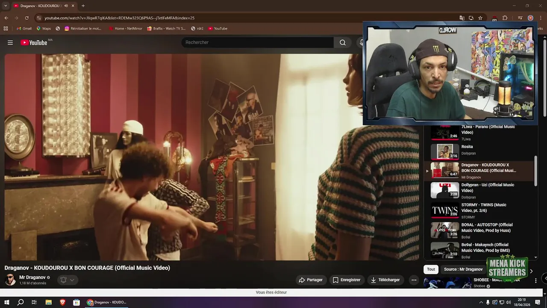The image size is (547, 308).
Task: Click the page vertical scrollbar
Action: click(x=544, y=77)
